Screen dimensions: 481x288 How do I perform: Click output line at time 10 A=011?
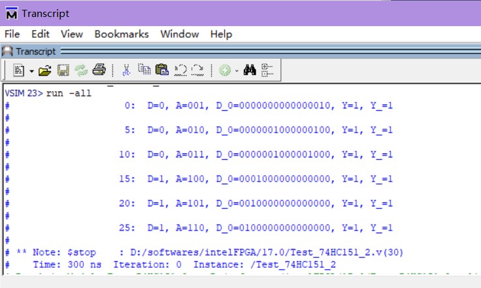(256, 154)
